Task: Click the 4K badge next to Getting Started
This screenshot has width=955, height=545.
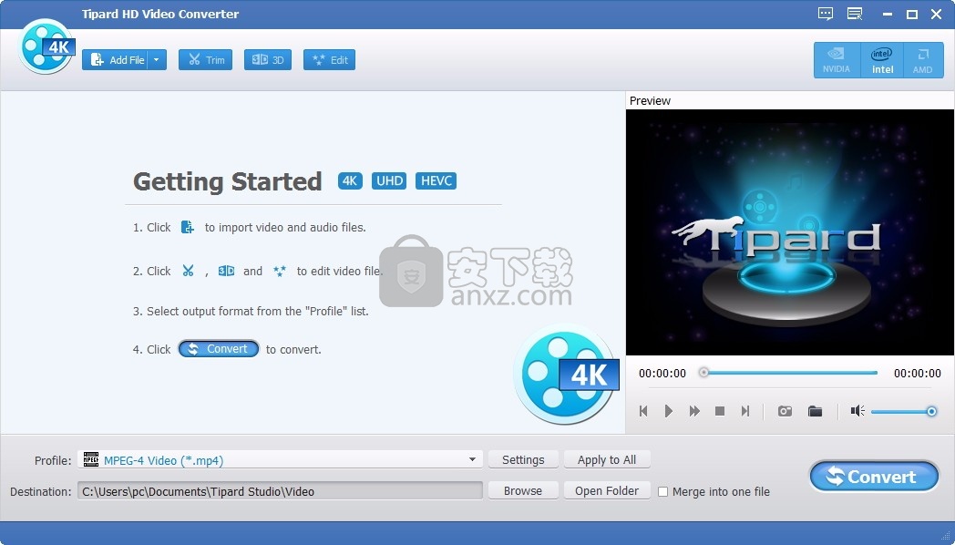Action: coord(350,180)
